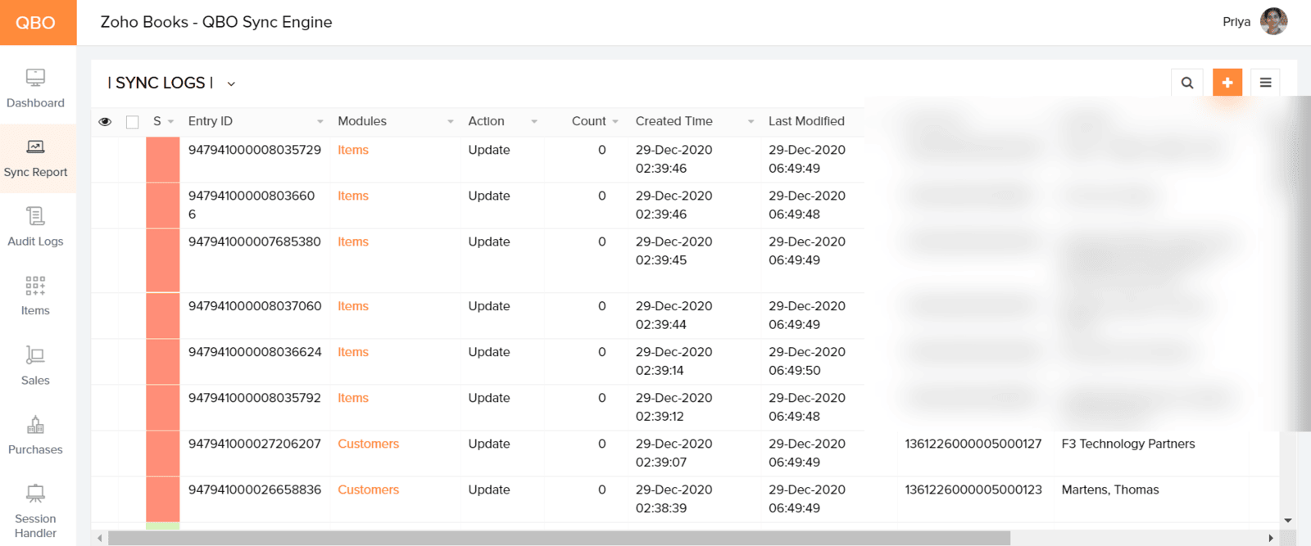
Task: Open Items link for entry 947941000008037060
Action: tap(353, 306)
